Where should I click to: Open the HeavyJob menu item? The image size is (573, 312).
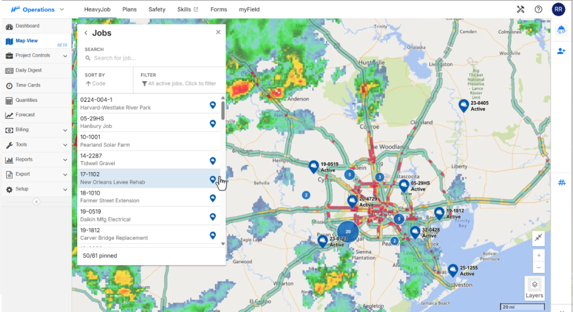[97, 10]
